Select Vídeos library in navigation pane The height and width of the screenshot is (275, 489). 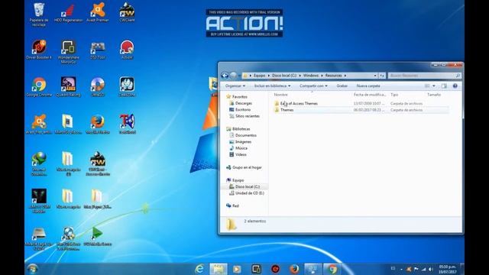[x=241, y=154]
